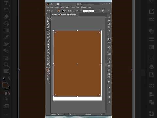Switch to the Untitled document tab
The height and width of the screenshot is (118, 157).
pos(64,15)
